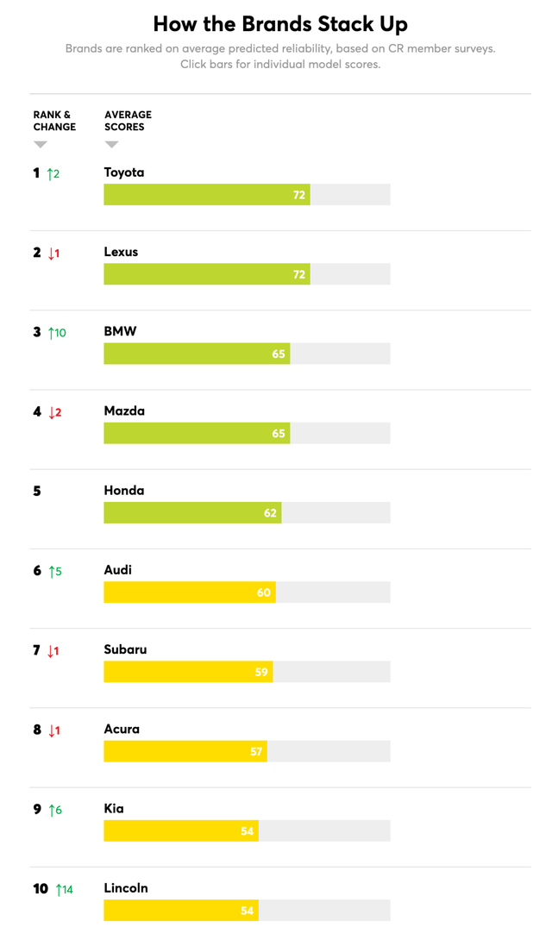Click the BMW score bar
Screen dimensions: 552x940
tap(197, 354)
